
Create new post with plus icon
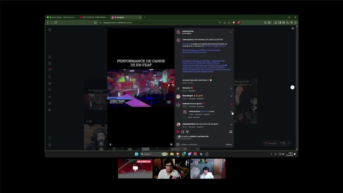click(x=50, y=96)
